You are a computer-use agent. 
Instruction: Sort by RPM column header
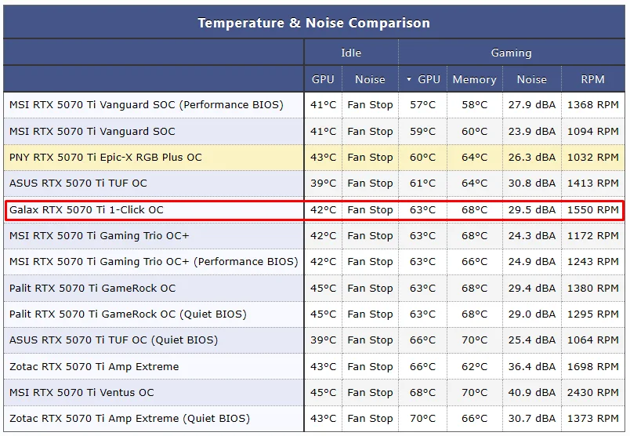click(x=592, y=79)
